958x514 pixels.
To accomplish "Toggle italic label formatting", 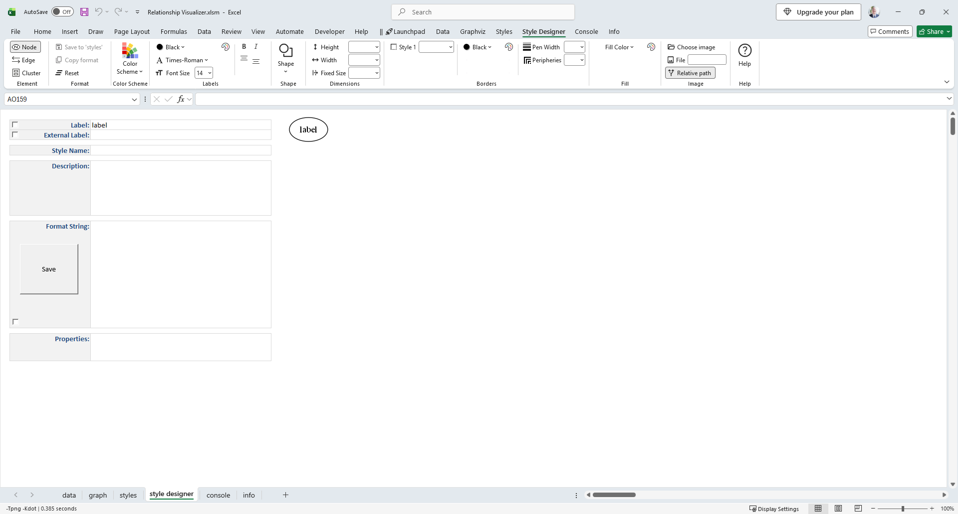I will point(256,46).
